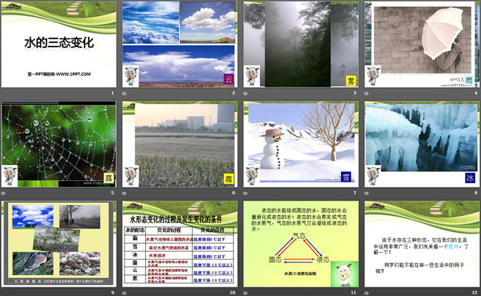Open the snowman slide thumbnail

[301, 144]
